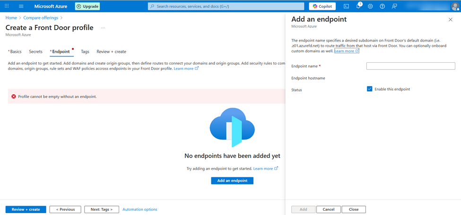Open the settings gear icon
Viewport: 461px width, 215px height.
pyautogui.click(x=370, y=6)
